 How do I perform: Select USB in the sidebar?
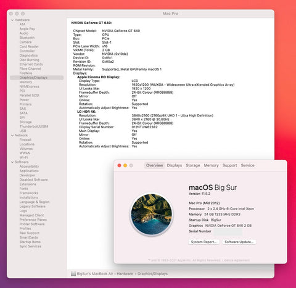23,131
